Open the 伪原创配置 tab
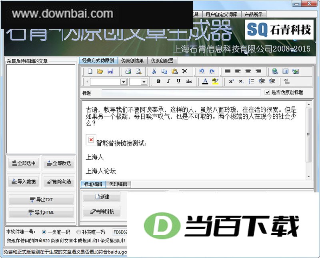The image size is (320, 258). pyautogui.click(x=162, y=61)
